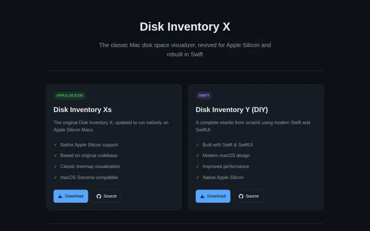Click Xs description 'The original Disk Inventory X'
The image size is (370, 231).
coord(111,126)
